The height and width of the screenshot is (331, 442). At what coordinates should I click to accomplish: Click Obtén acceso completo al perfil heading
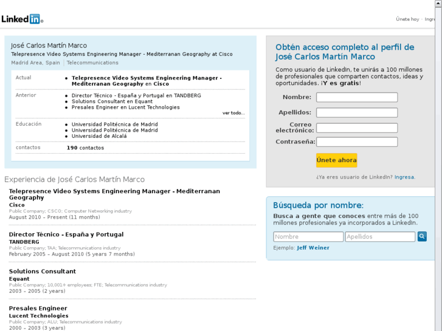point(345,52)
